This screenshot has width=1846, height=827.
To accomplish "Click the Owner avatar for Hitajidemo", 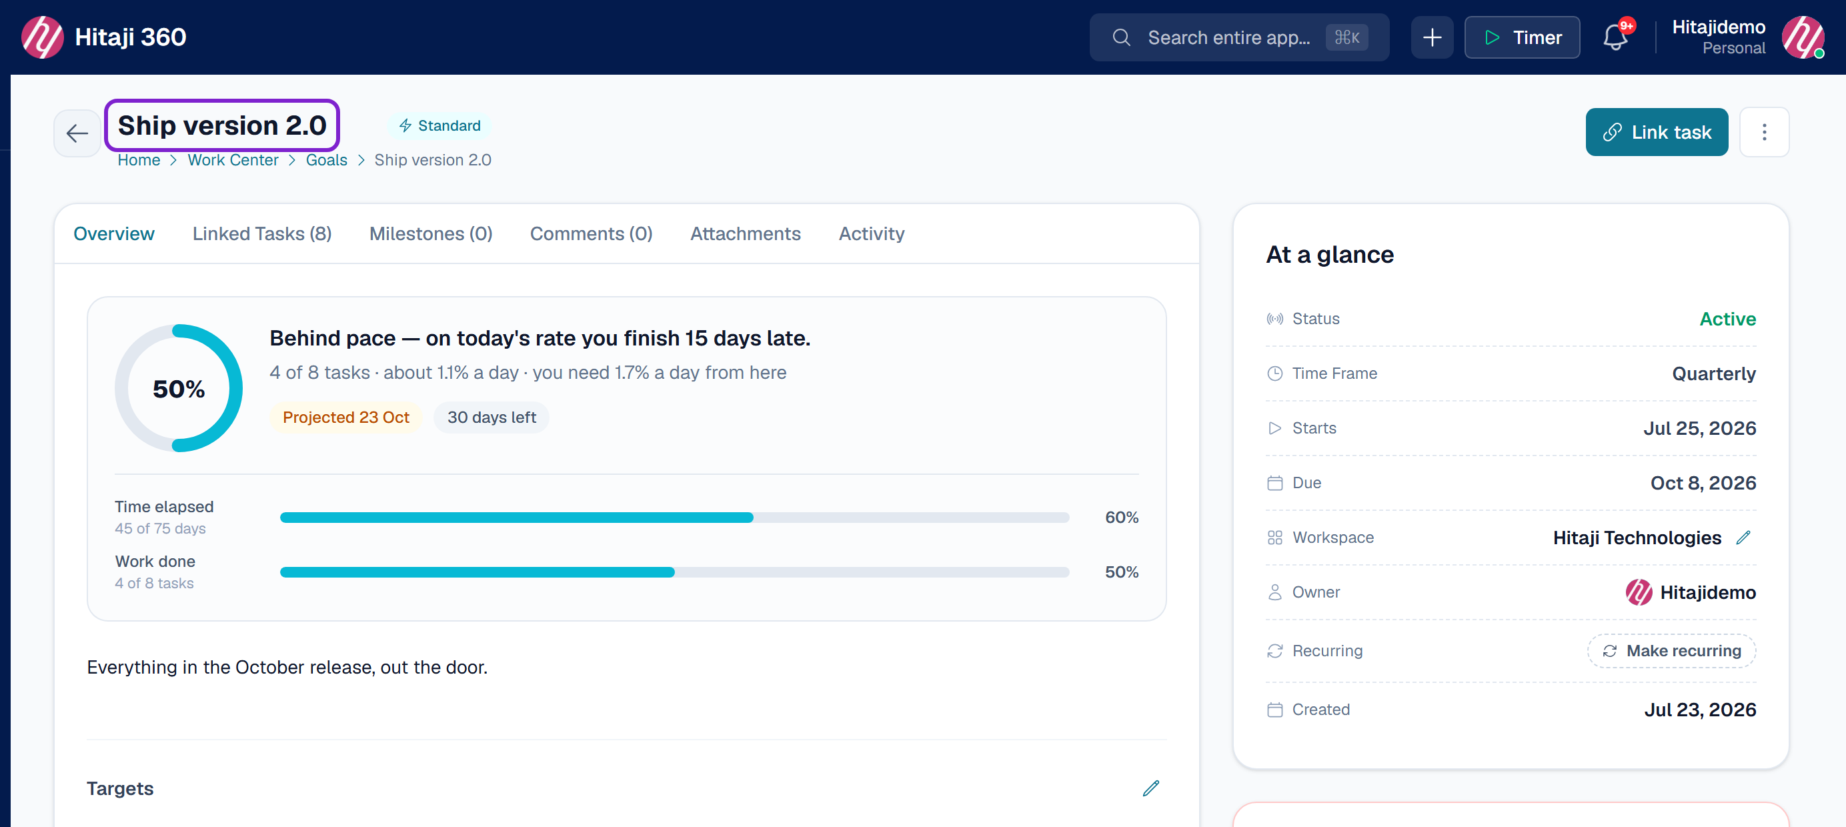I will tap(1638, 592).
